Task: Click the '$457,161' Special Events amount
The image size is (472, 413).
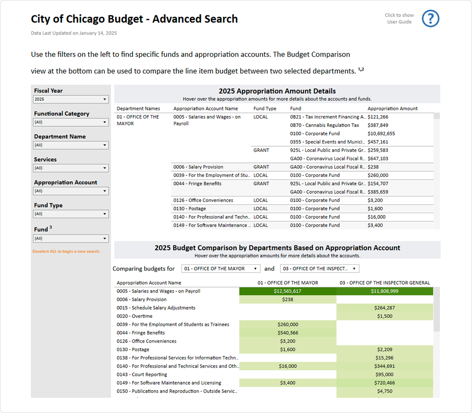Action: tap(378, 142)
